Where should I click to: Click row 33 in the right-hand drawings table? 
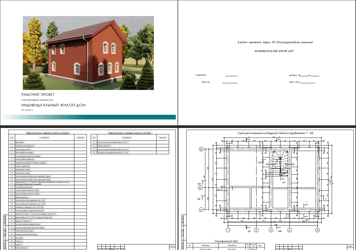click(x=130, y=142)
